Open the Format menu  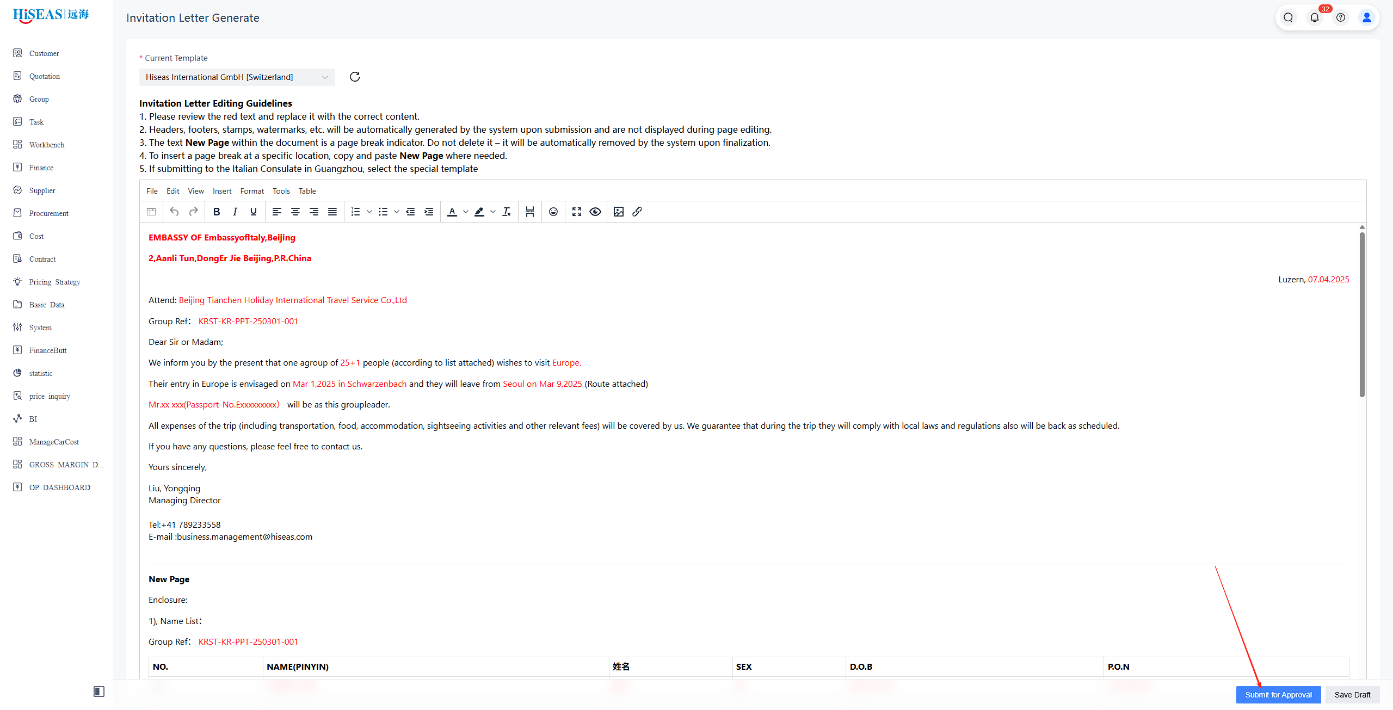coord(252,191)
